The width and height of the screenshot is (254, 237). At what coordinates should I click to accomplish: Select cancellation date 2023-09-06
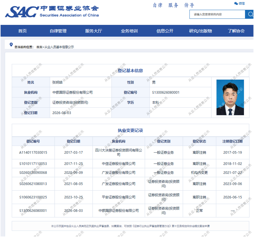click(232, 184)
